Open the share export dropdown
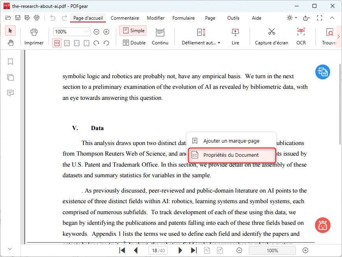The image size is (342, 257). pyautogui.click(x=307, y=18)
